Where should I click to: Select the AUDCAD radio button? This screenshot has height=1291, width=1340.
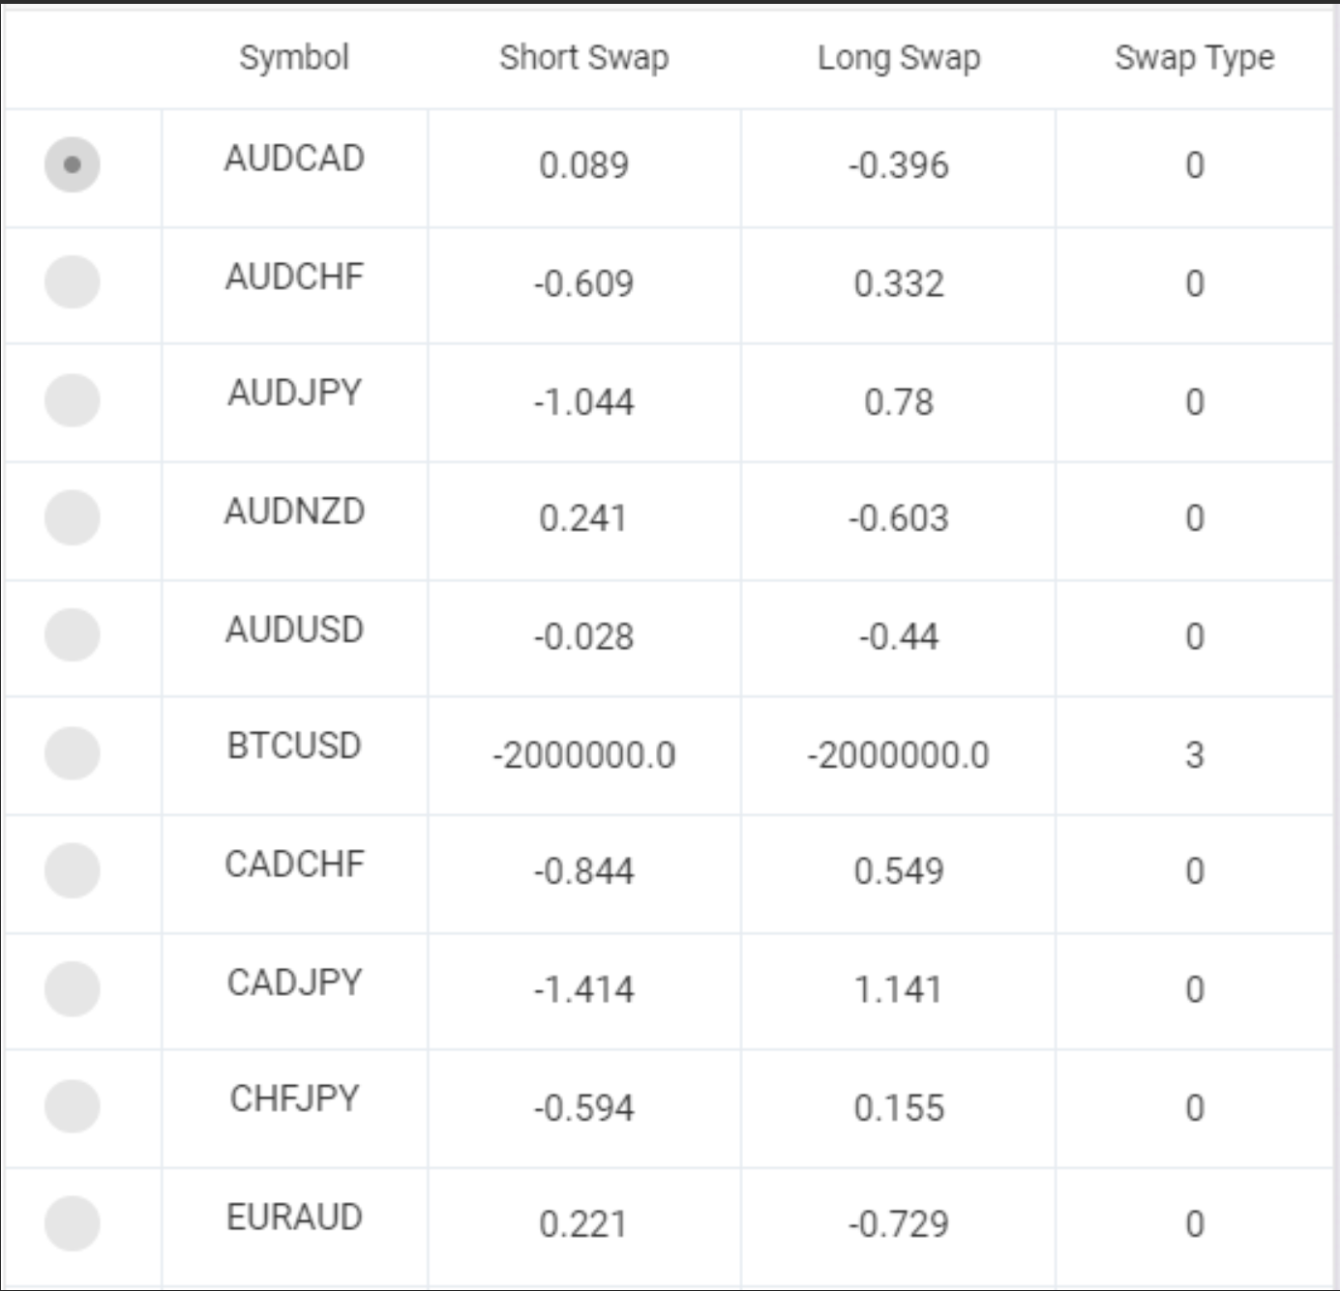click(x=72, y=164)
